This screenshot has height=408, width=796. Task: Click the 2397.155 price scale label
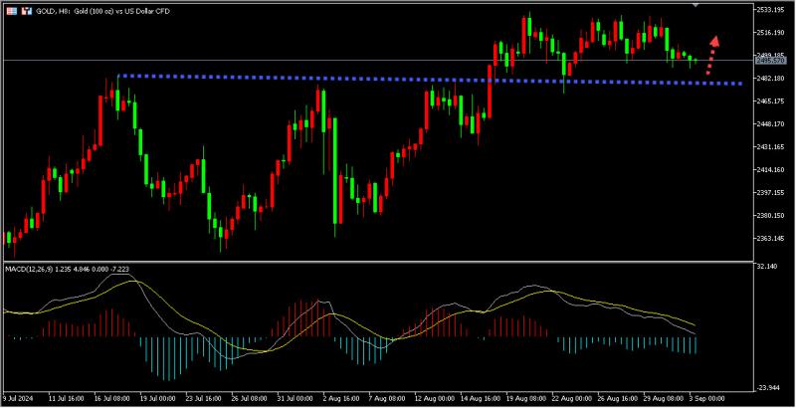tap(768, 193)
